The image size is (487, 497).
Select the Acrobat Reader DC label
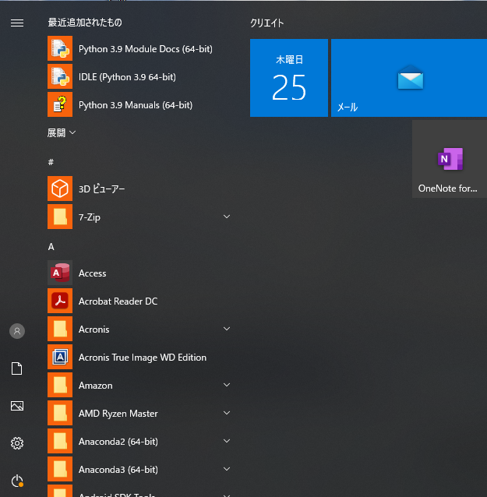coord(118,301)
